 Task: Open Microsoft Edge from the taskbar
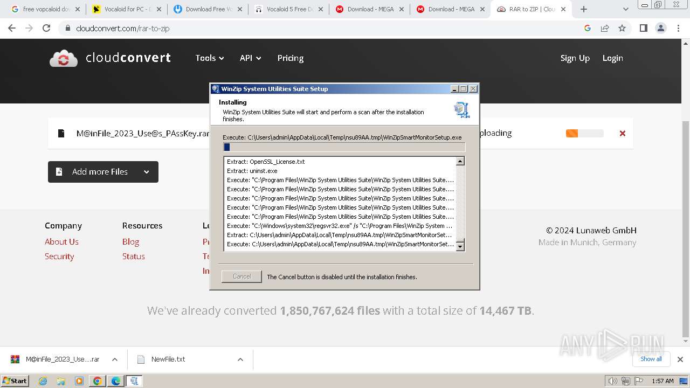(x=116, y=381)
